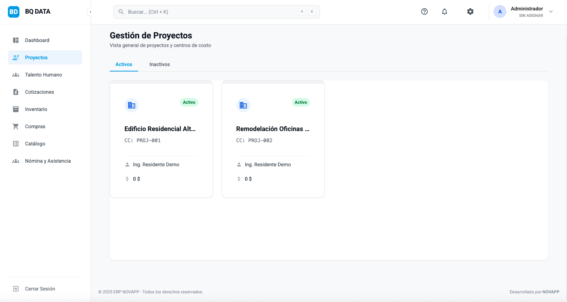The width and height of the screenshot is (567, 302).
Task: Click the help question mark icon
Action: pyautogui.click(x=424, y=11)
